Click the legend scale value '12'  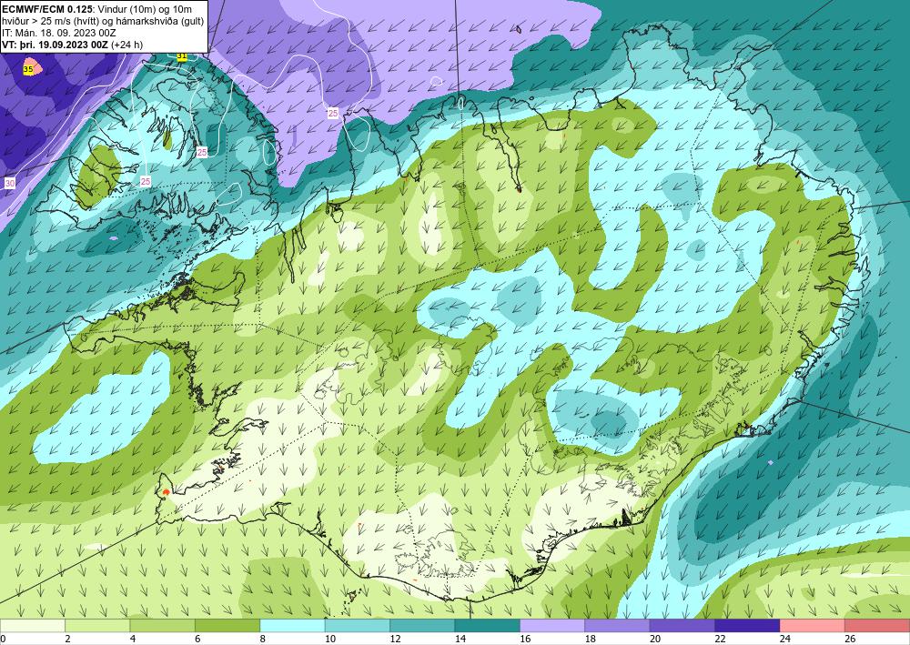(x=395, y=639)
